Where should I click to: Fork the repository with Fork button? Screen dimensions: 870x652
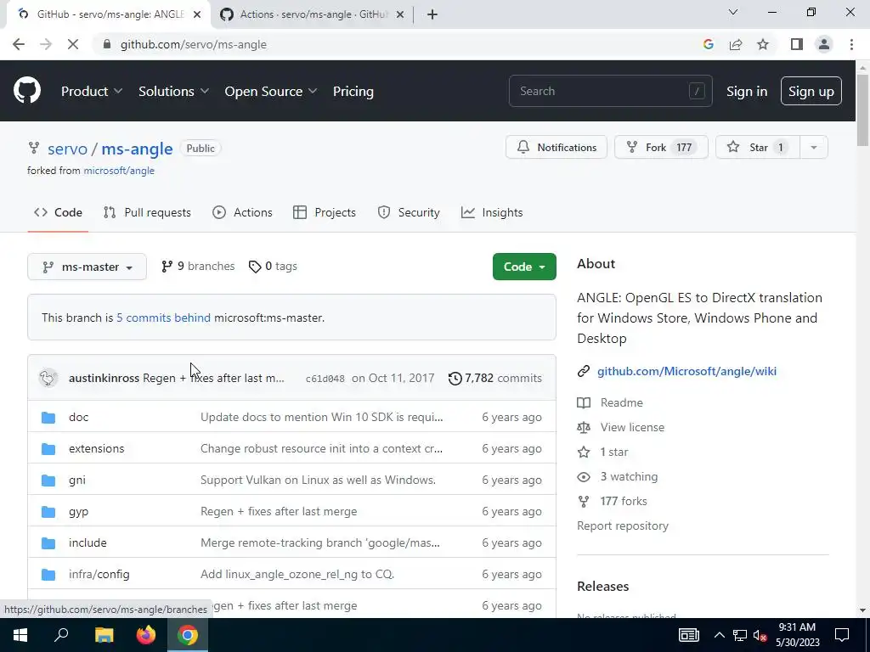point(661,148)
